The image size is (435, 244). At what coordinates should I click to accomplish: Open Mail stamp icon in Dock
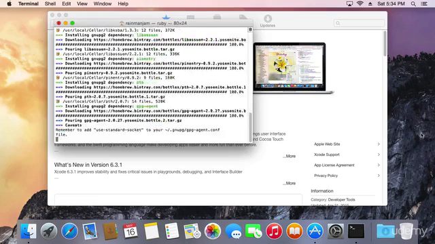tap(90, 231)
